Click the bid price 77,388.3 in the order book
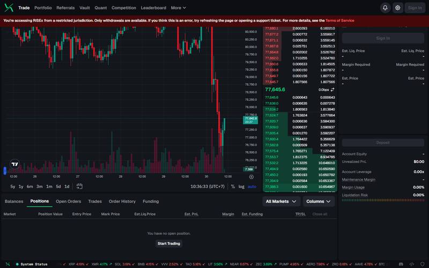The image size is (429, 268). click(x=272, y=187)
